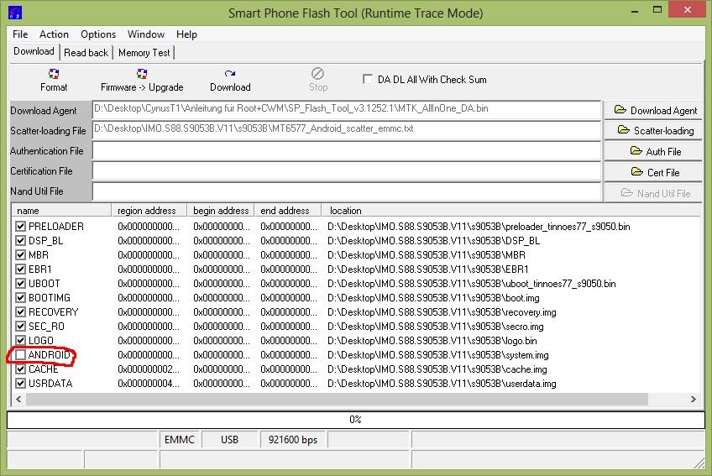Click the Nand Util File button
712x476 pixels.
653,193
